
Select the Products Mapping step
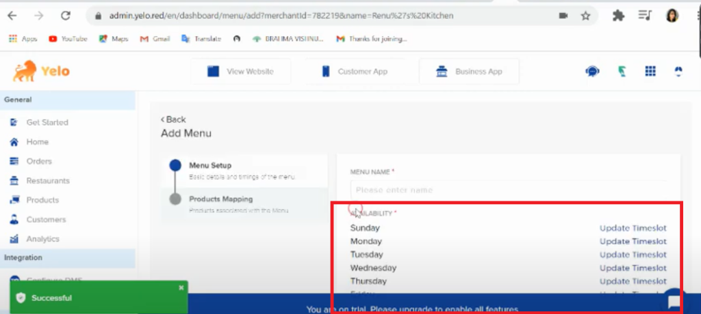220,199
